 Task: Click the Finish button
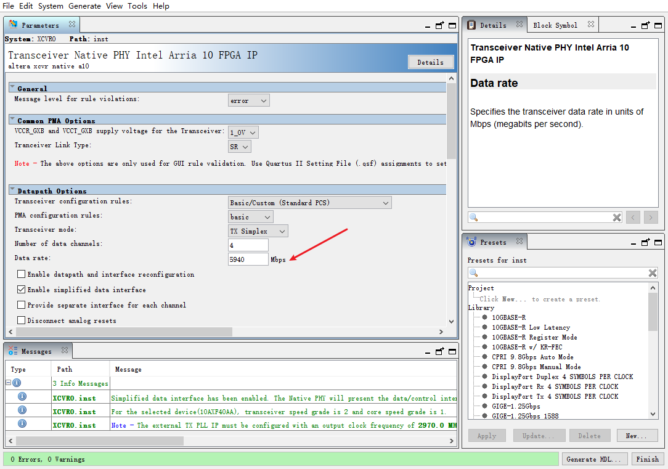647,459
